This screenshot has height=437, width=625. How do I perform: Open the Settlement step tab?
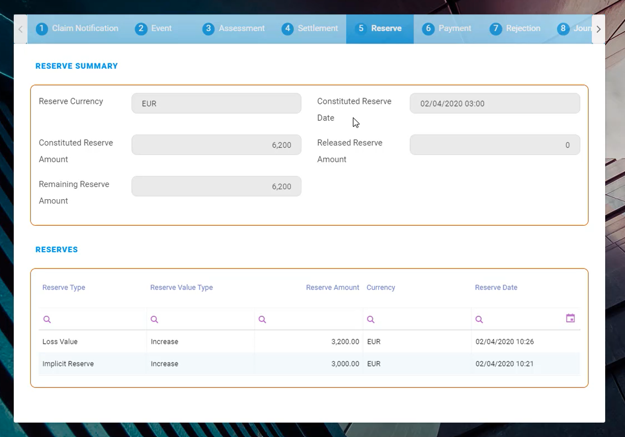point(310,29)
